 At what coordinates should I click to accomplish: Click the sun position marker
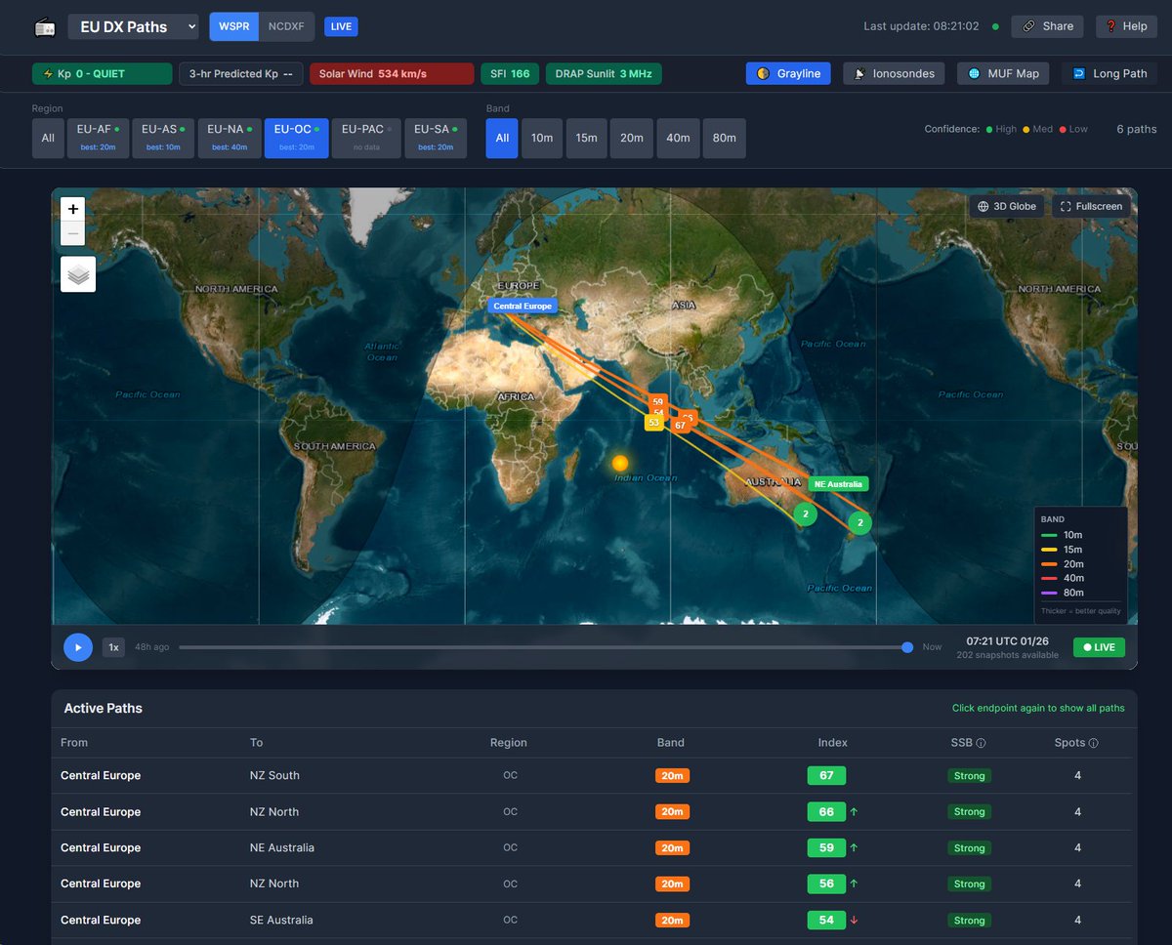619,463
